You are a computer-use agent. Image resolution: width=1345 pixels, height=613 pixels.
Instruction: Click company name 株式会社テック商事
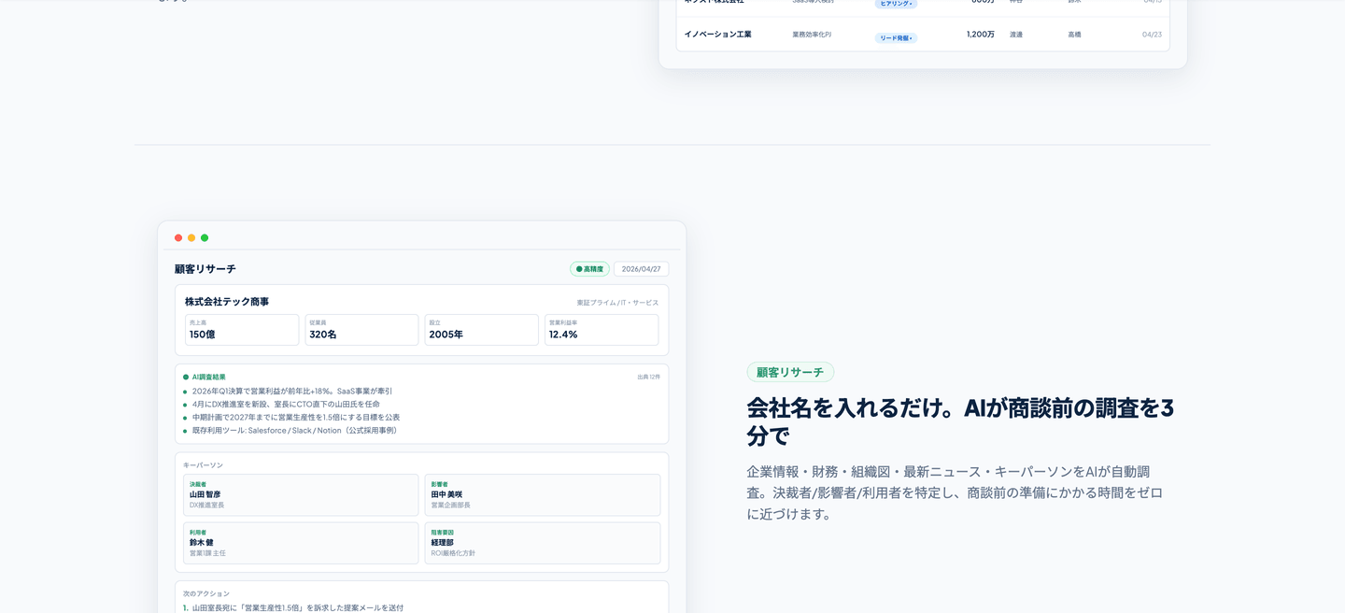(227, 302)
